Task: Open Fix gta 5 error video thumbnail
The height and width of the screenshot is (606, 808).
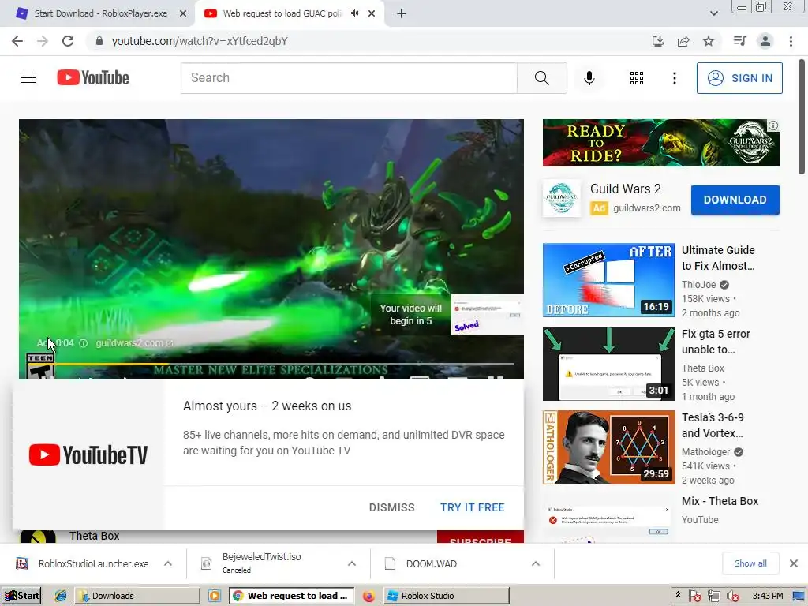Action: pos(608,364)
